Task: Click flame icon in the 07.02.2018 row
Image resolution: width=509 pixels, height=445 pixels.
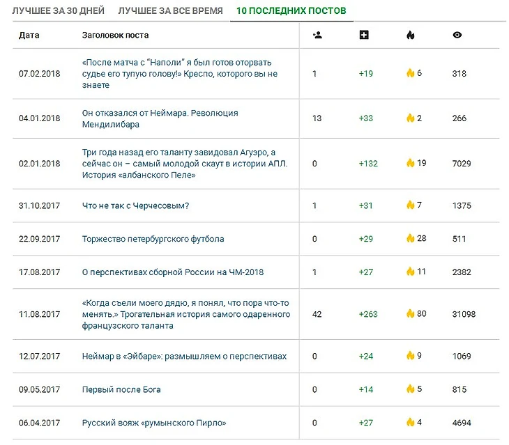Action: [x=411, y=73]
